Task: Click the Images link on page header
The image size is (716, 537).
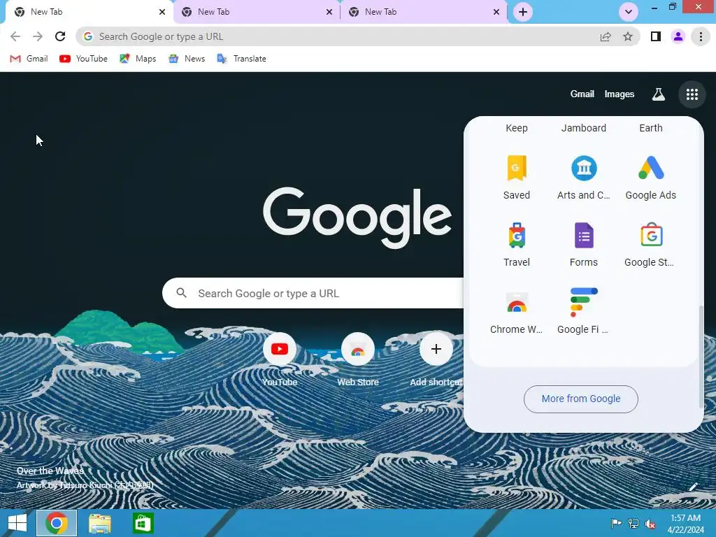Action: coord(620,94)
